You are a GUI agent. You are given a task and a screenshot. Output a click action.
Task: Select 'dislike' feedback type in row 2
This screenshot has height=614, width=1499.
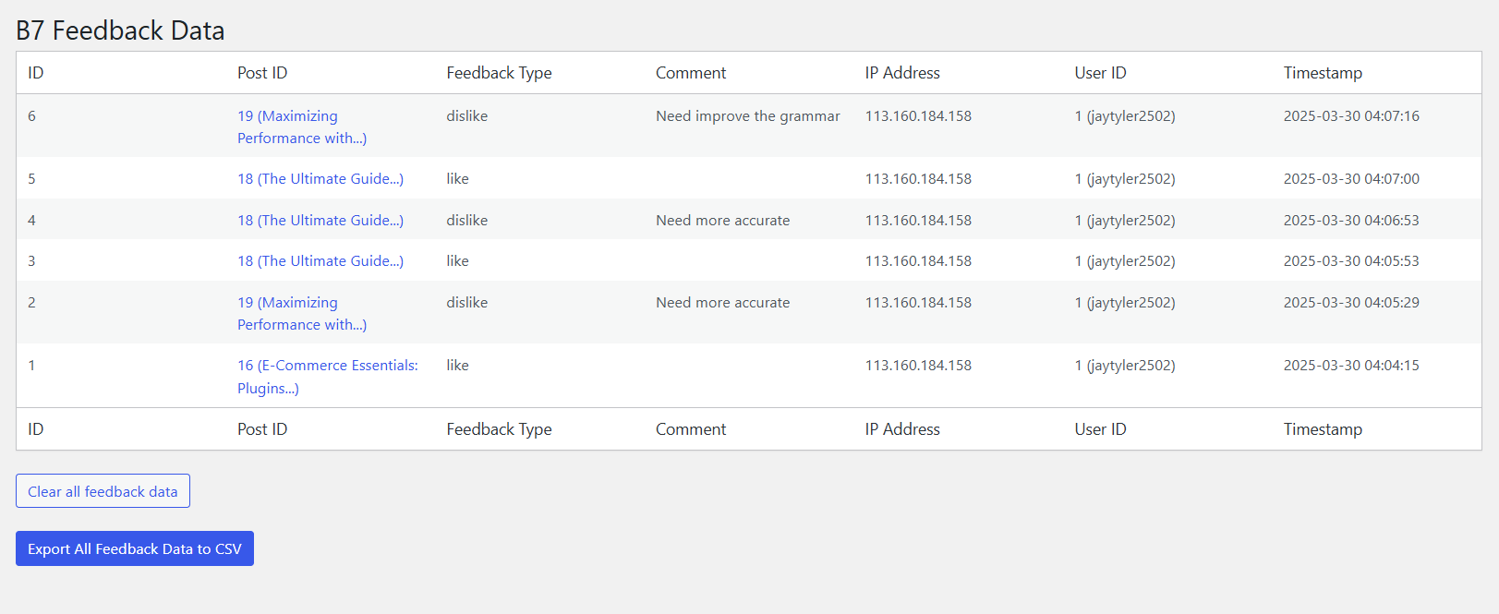[467, 302]
